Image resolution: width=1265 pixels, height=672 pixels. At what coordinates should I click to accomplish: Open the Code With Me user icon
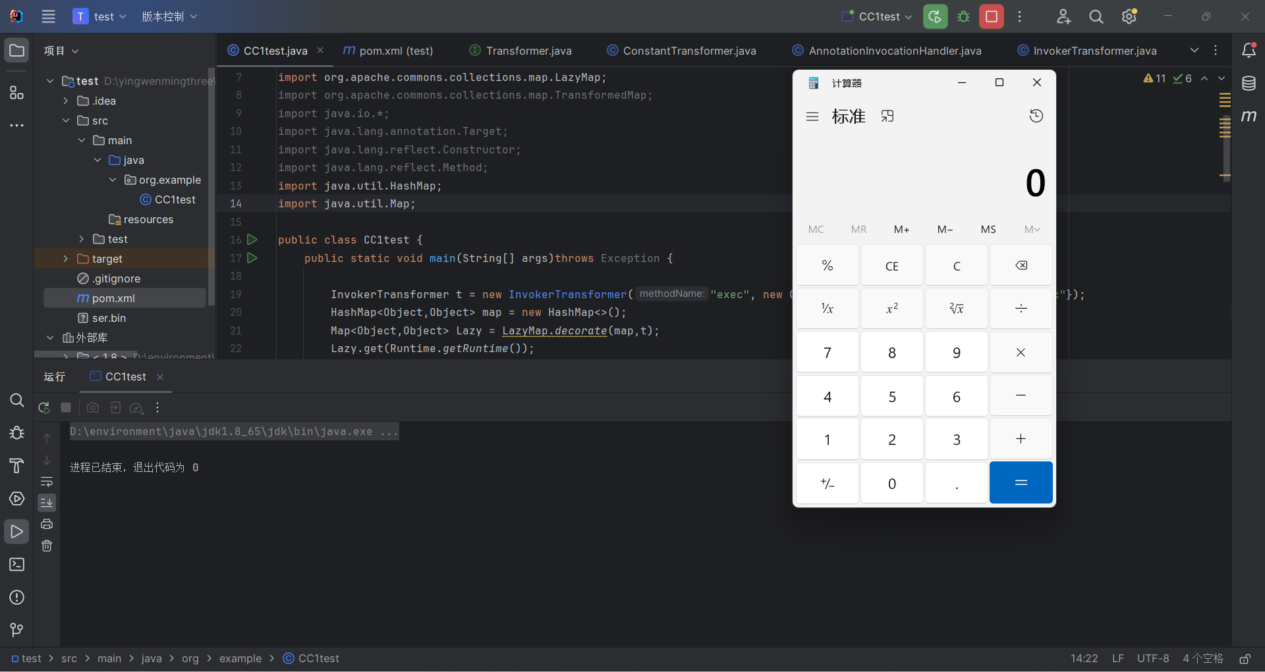[x=1063, y=16]
